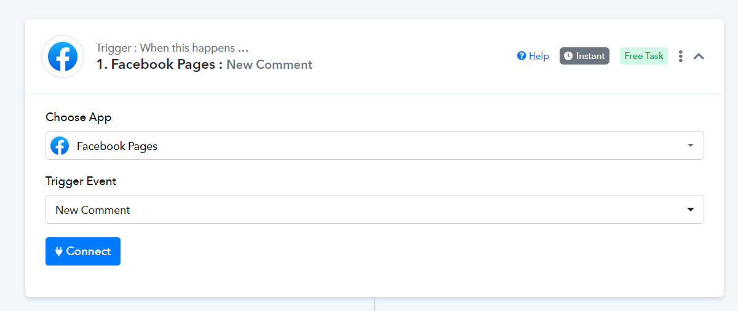Click the 'Trigger : When this happens' text
This screenshot has height=311, width=738.
(x=172, y=48)
